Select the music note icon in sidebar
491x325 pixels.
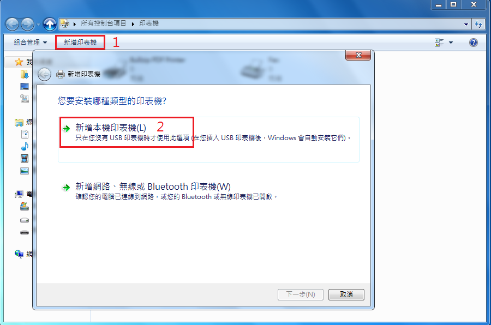coord(25,146)
